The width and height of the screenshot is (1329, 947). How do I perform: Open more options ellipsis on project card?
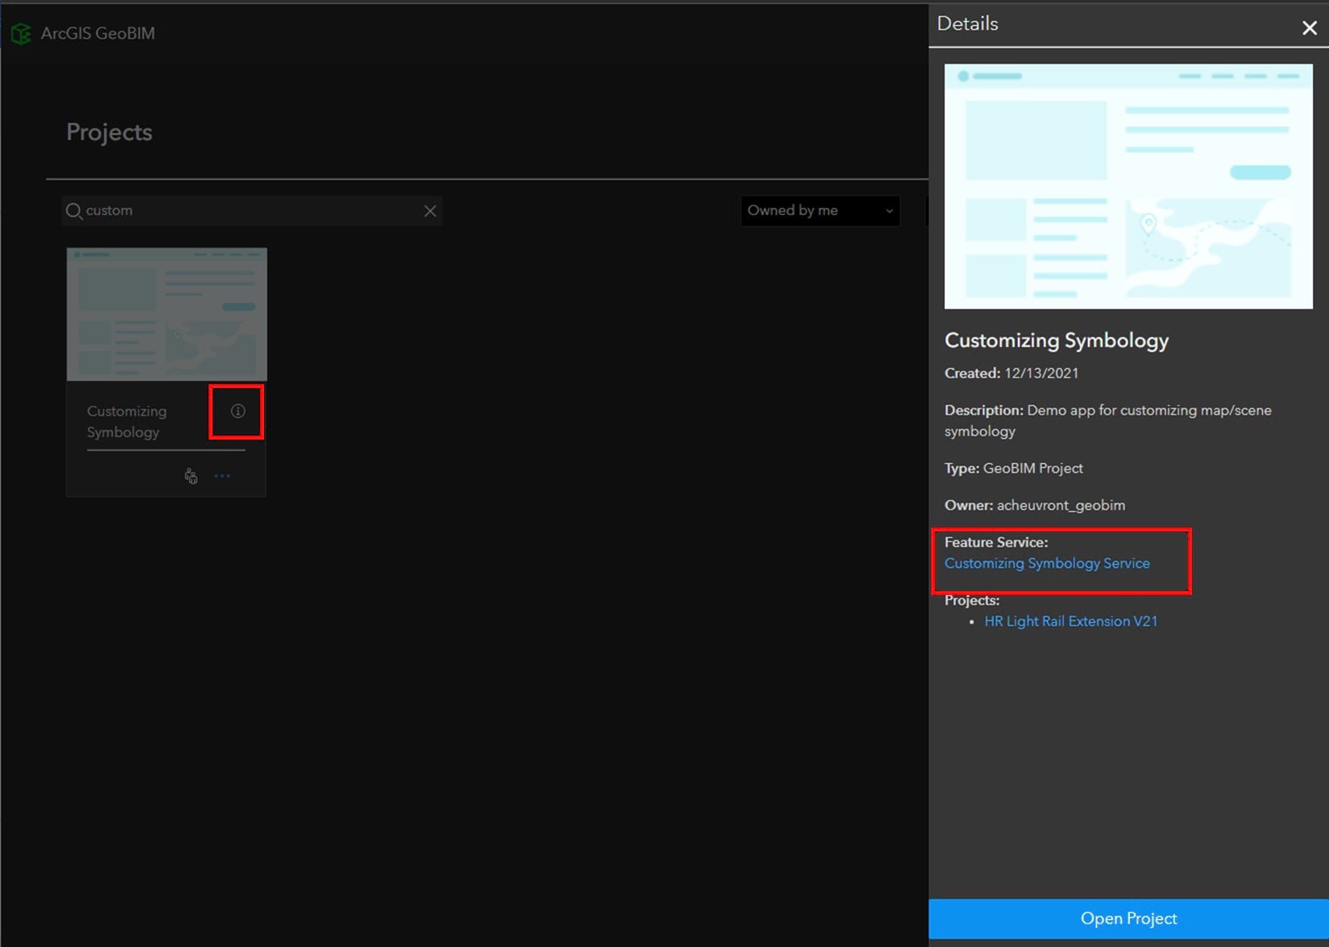[x=222, y=476]
